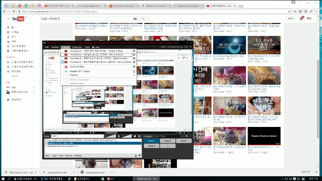Toggle the Minecraft.Win10.DX11.exe source checkbox
This screenshot has height=181, width=322.
pos(46,146)
